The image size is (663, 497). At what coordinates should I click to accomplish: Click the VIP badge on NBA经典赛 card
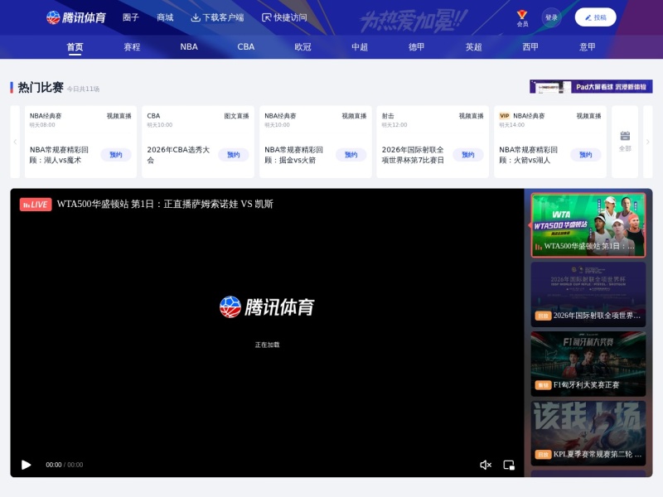coord(505,116)
